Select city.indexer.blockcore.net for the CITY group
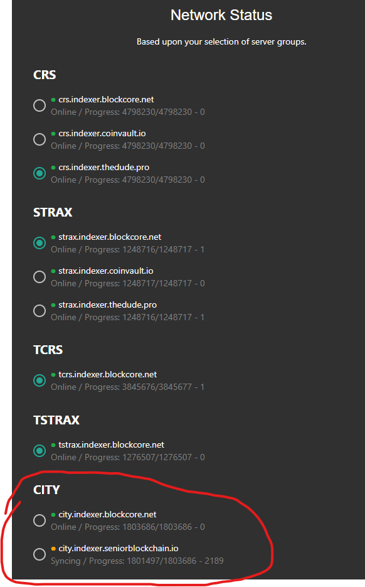Screen dimensions: 365x587 coord(39,520)
